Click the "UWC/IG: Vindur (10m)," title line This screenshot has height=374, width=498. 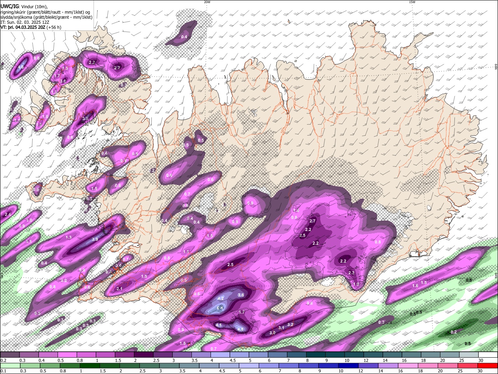24,6
